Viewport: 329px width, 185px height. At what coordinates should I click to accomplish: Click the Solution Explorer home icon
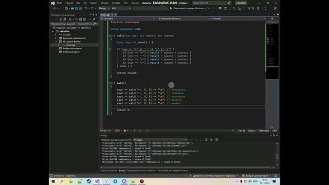(x=61, y=20)
